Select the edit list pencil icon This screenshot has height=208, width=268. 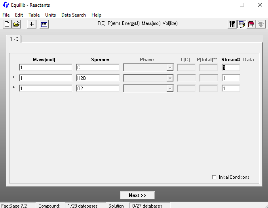(242, 24)
